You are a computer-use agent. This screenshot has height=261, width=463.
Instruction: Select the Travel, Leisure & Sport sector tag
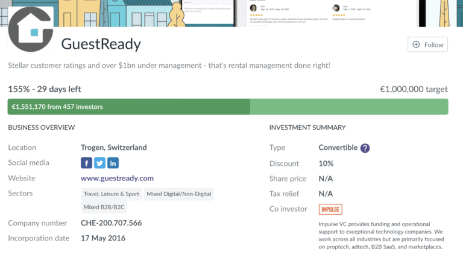112,194
